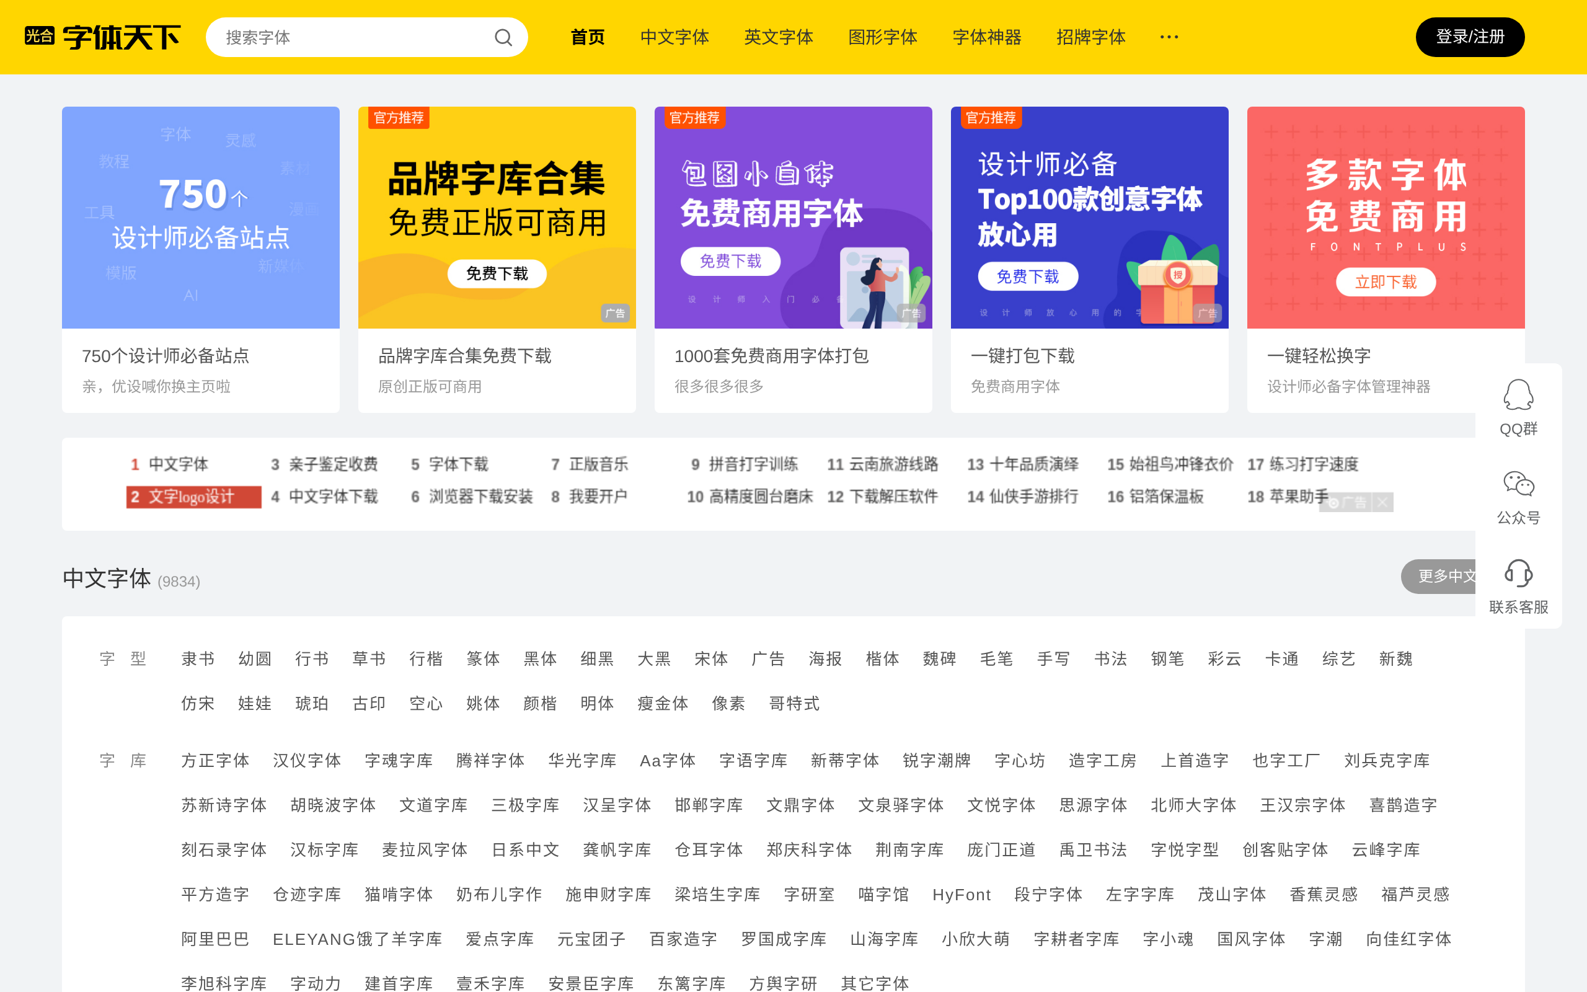Screen dimensions: 1587x992
Task: Open 一键打包下载 title link
Action: (x=1022, y=356)
